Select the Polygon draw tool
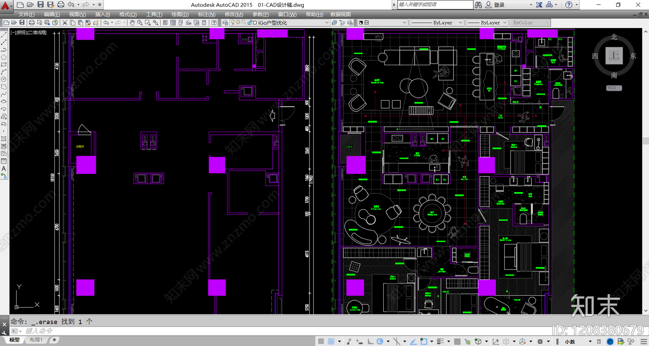Image resolution: width=649 pixels, height=346 pixels. pyautogui.click(x=4, y=57)
